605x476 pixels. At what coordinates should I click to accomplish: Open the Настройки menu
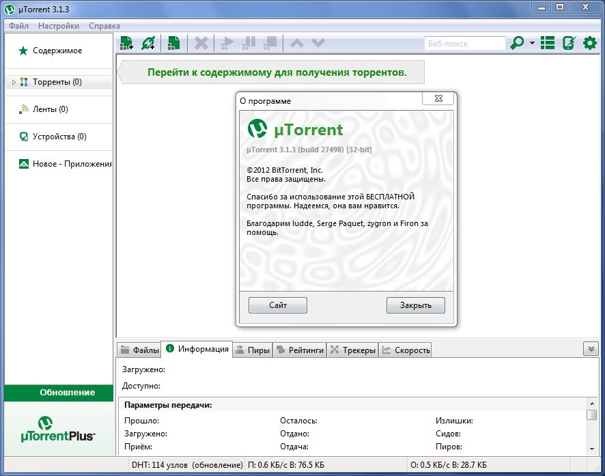coord(59,25)
